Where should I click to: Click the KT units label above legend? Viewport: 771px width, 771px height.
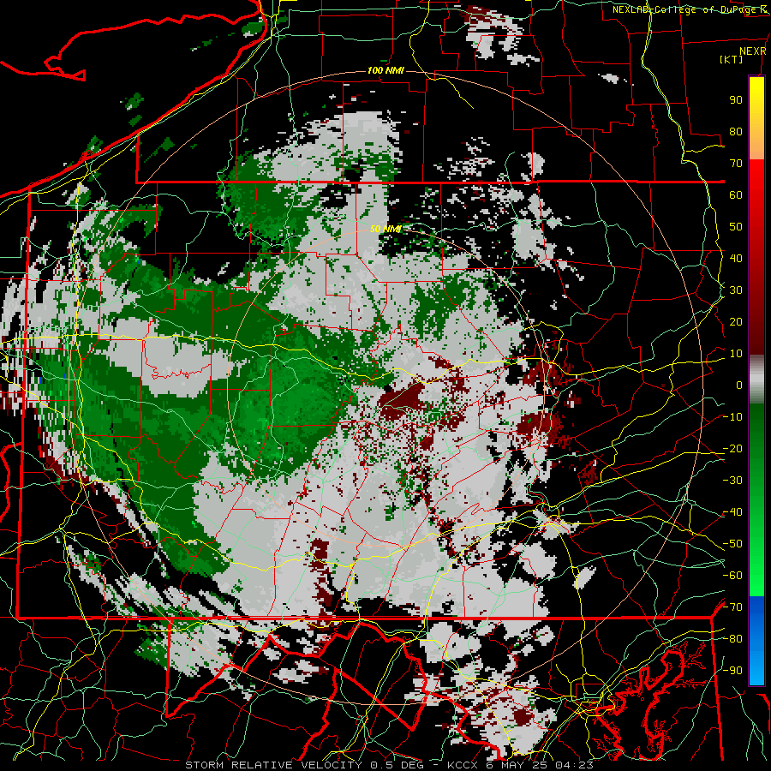tap(732, 59)
